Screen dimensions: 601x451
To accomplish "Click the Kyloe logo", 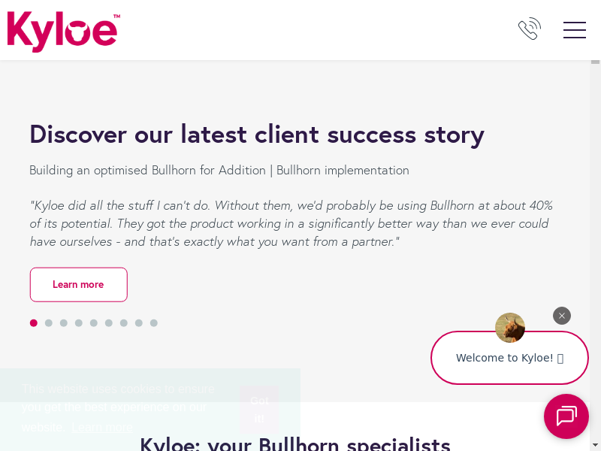I will [63, 31].
